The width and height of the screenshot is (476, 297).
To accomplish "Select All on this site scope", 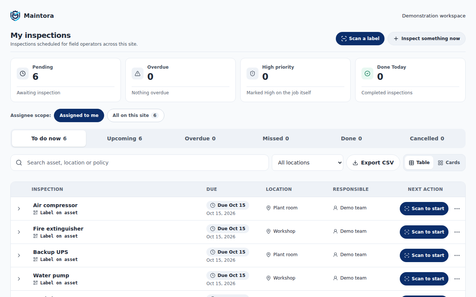I will pos(136,115).
